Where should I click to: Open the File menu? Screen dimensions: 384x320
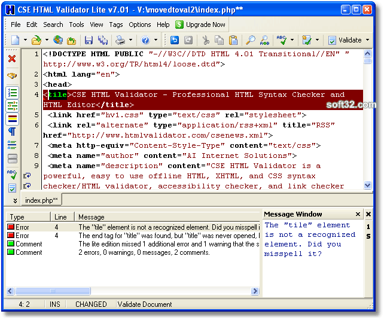(16, 25)
